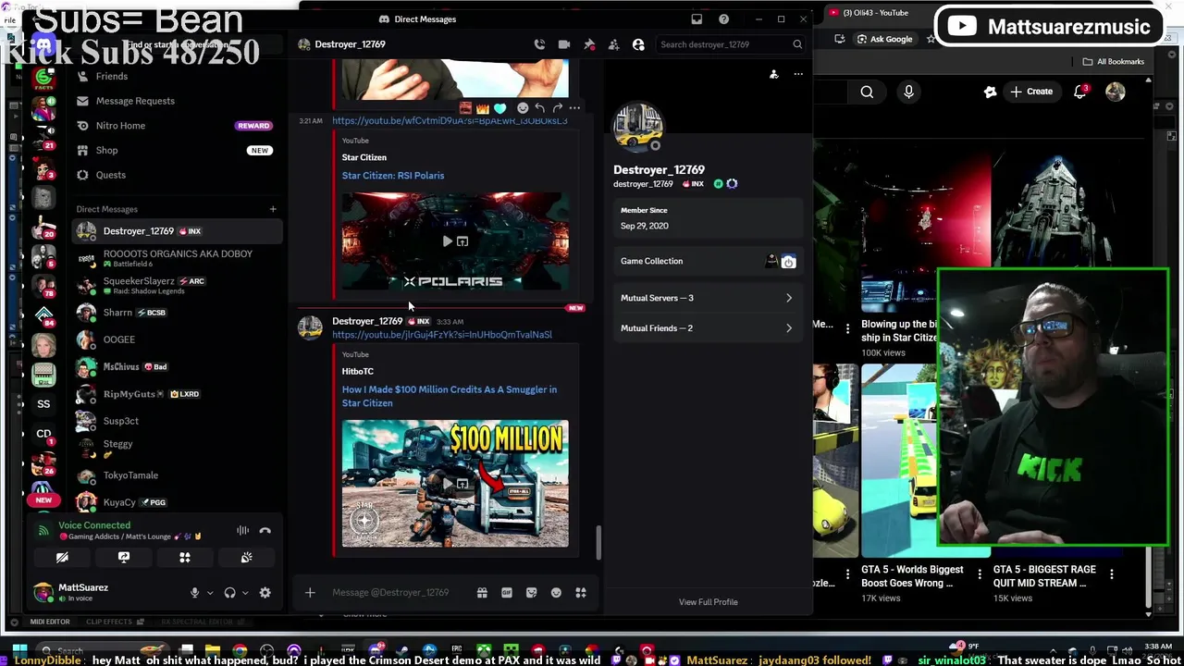Deafen with the headphones icon

tap(229, 593)
